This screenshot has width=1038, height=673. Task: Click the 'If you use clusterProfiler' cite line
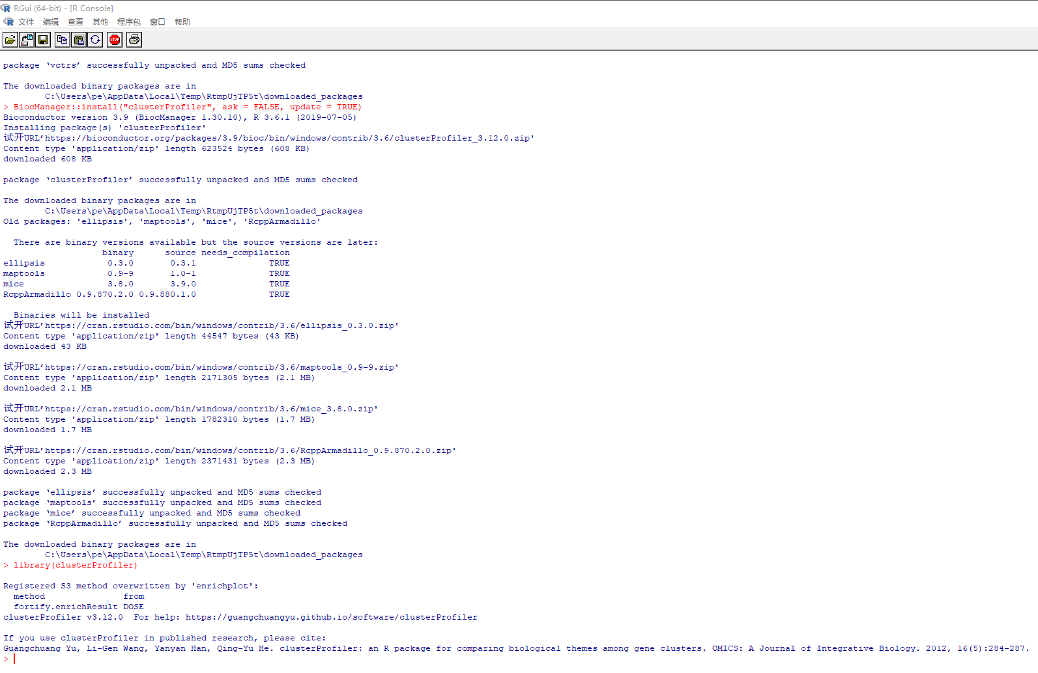165,638
